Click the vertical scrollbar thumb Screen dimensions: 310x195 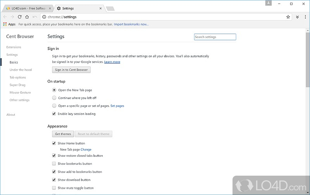click(308, 60)
